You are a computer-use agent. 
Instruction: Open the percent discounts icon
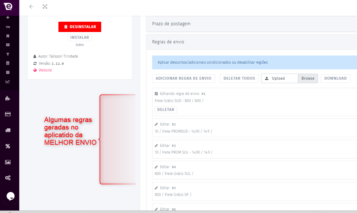coord(8,146)
